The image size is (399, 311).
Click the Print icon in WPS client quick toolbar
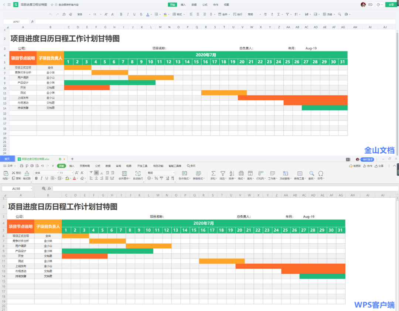tap(32, 166)
